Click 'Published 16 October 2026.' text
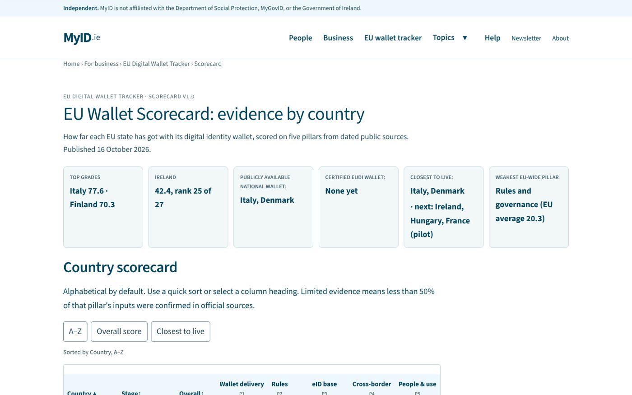This screenshot has width=632, height=395. click(107, 149)
